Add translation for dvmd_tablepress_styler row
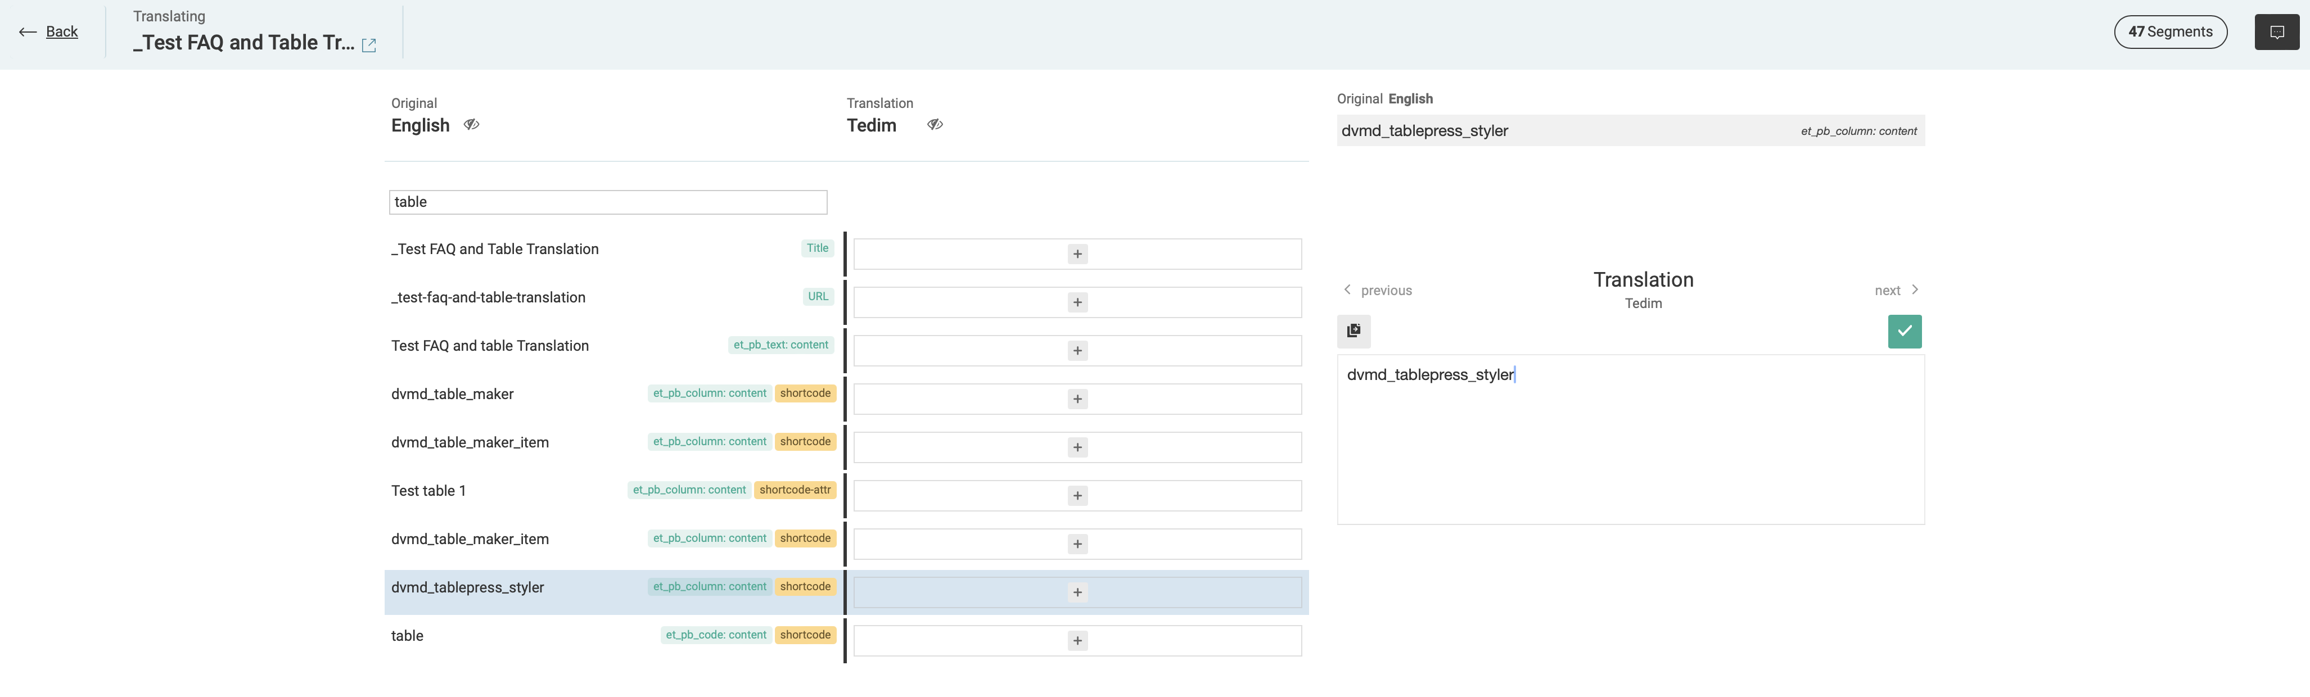2310x697 pixels. (1078, 592)
